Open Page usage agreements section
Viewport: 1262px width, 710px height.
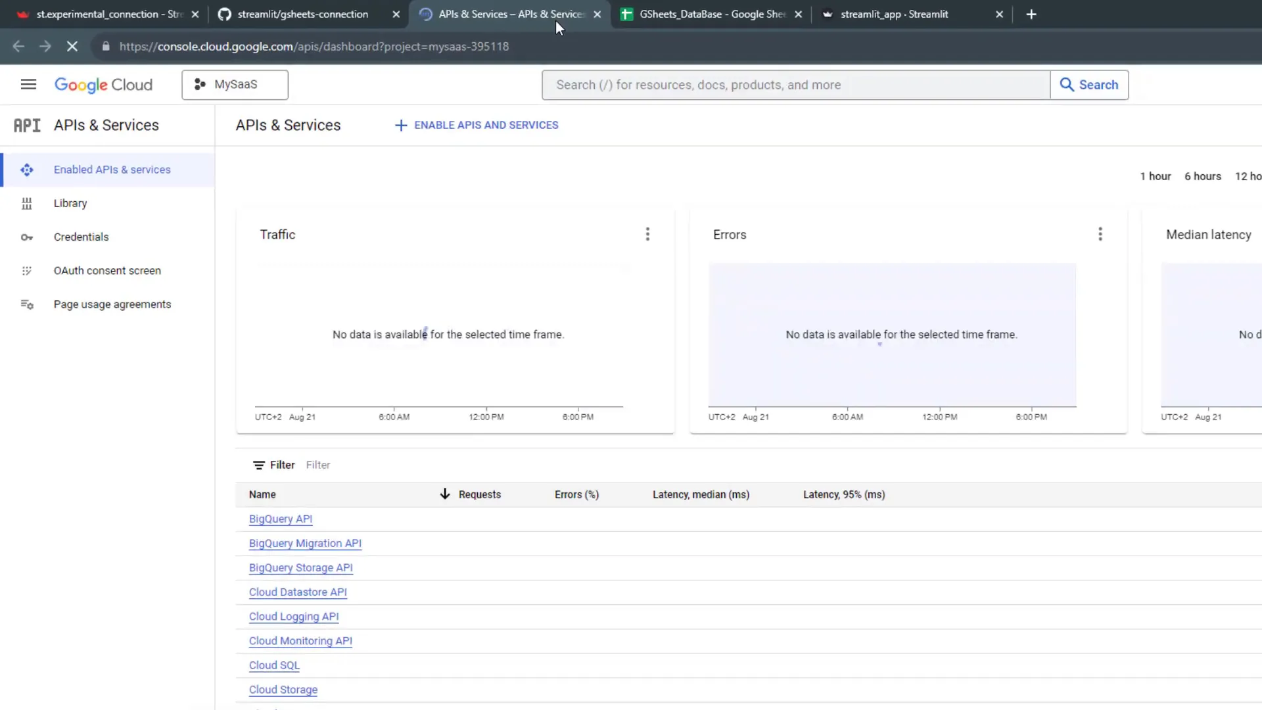[x=112, y=304]
